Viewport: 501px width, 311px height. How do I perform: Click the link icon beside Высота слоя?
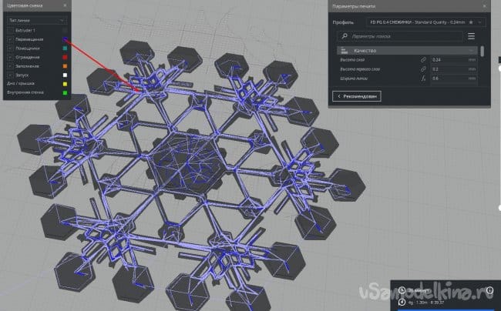423,59
